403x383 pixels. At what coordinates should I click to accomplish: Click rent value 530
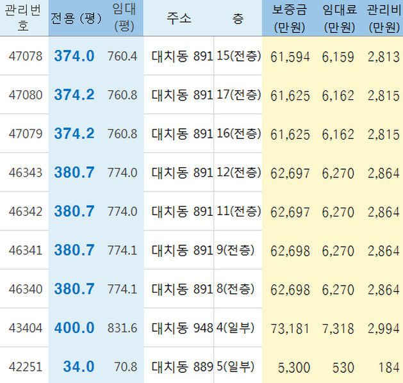tap(343, 368)
